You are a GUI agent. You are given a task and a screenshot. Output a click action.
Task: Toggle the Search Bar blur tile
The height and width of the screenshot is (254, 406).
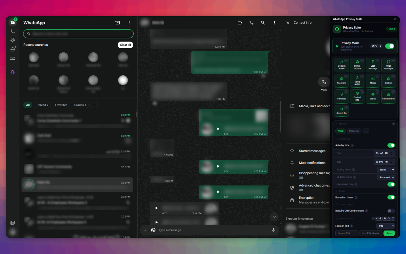(342, 111)
